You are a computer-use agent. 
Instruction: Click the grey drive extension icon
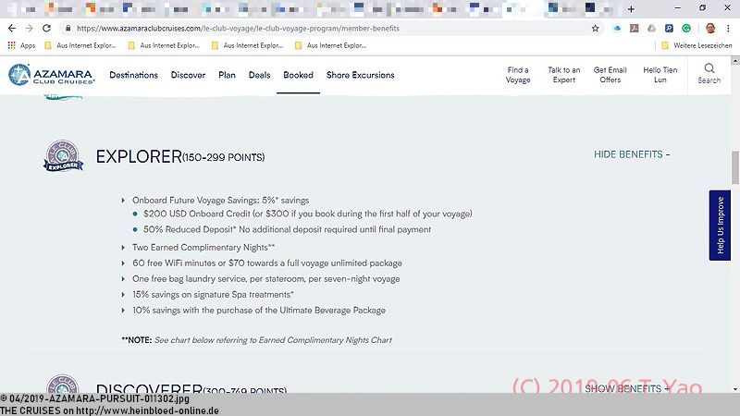(651, 29)
